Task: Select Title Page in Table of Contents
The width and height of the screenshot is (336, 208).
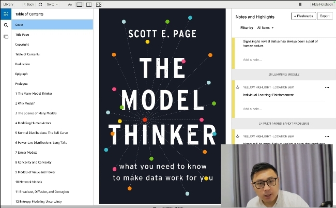Action: (x=52, y=35)
